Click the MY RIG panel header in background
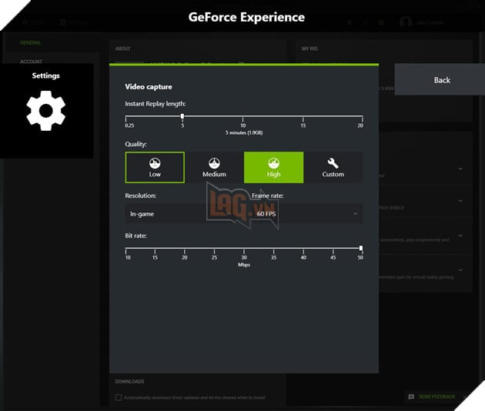 click(x=309, y=48)
